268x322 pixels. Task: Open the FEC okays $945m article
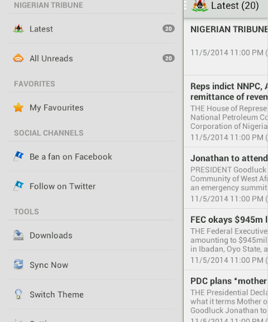coord(226,239)
